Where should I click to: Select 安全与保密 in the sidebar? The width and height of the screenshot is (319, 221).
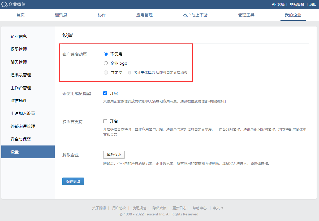pyautogui.click(x=21, y=139)
